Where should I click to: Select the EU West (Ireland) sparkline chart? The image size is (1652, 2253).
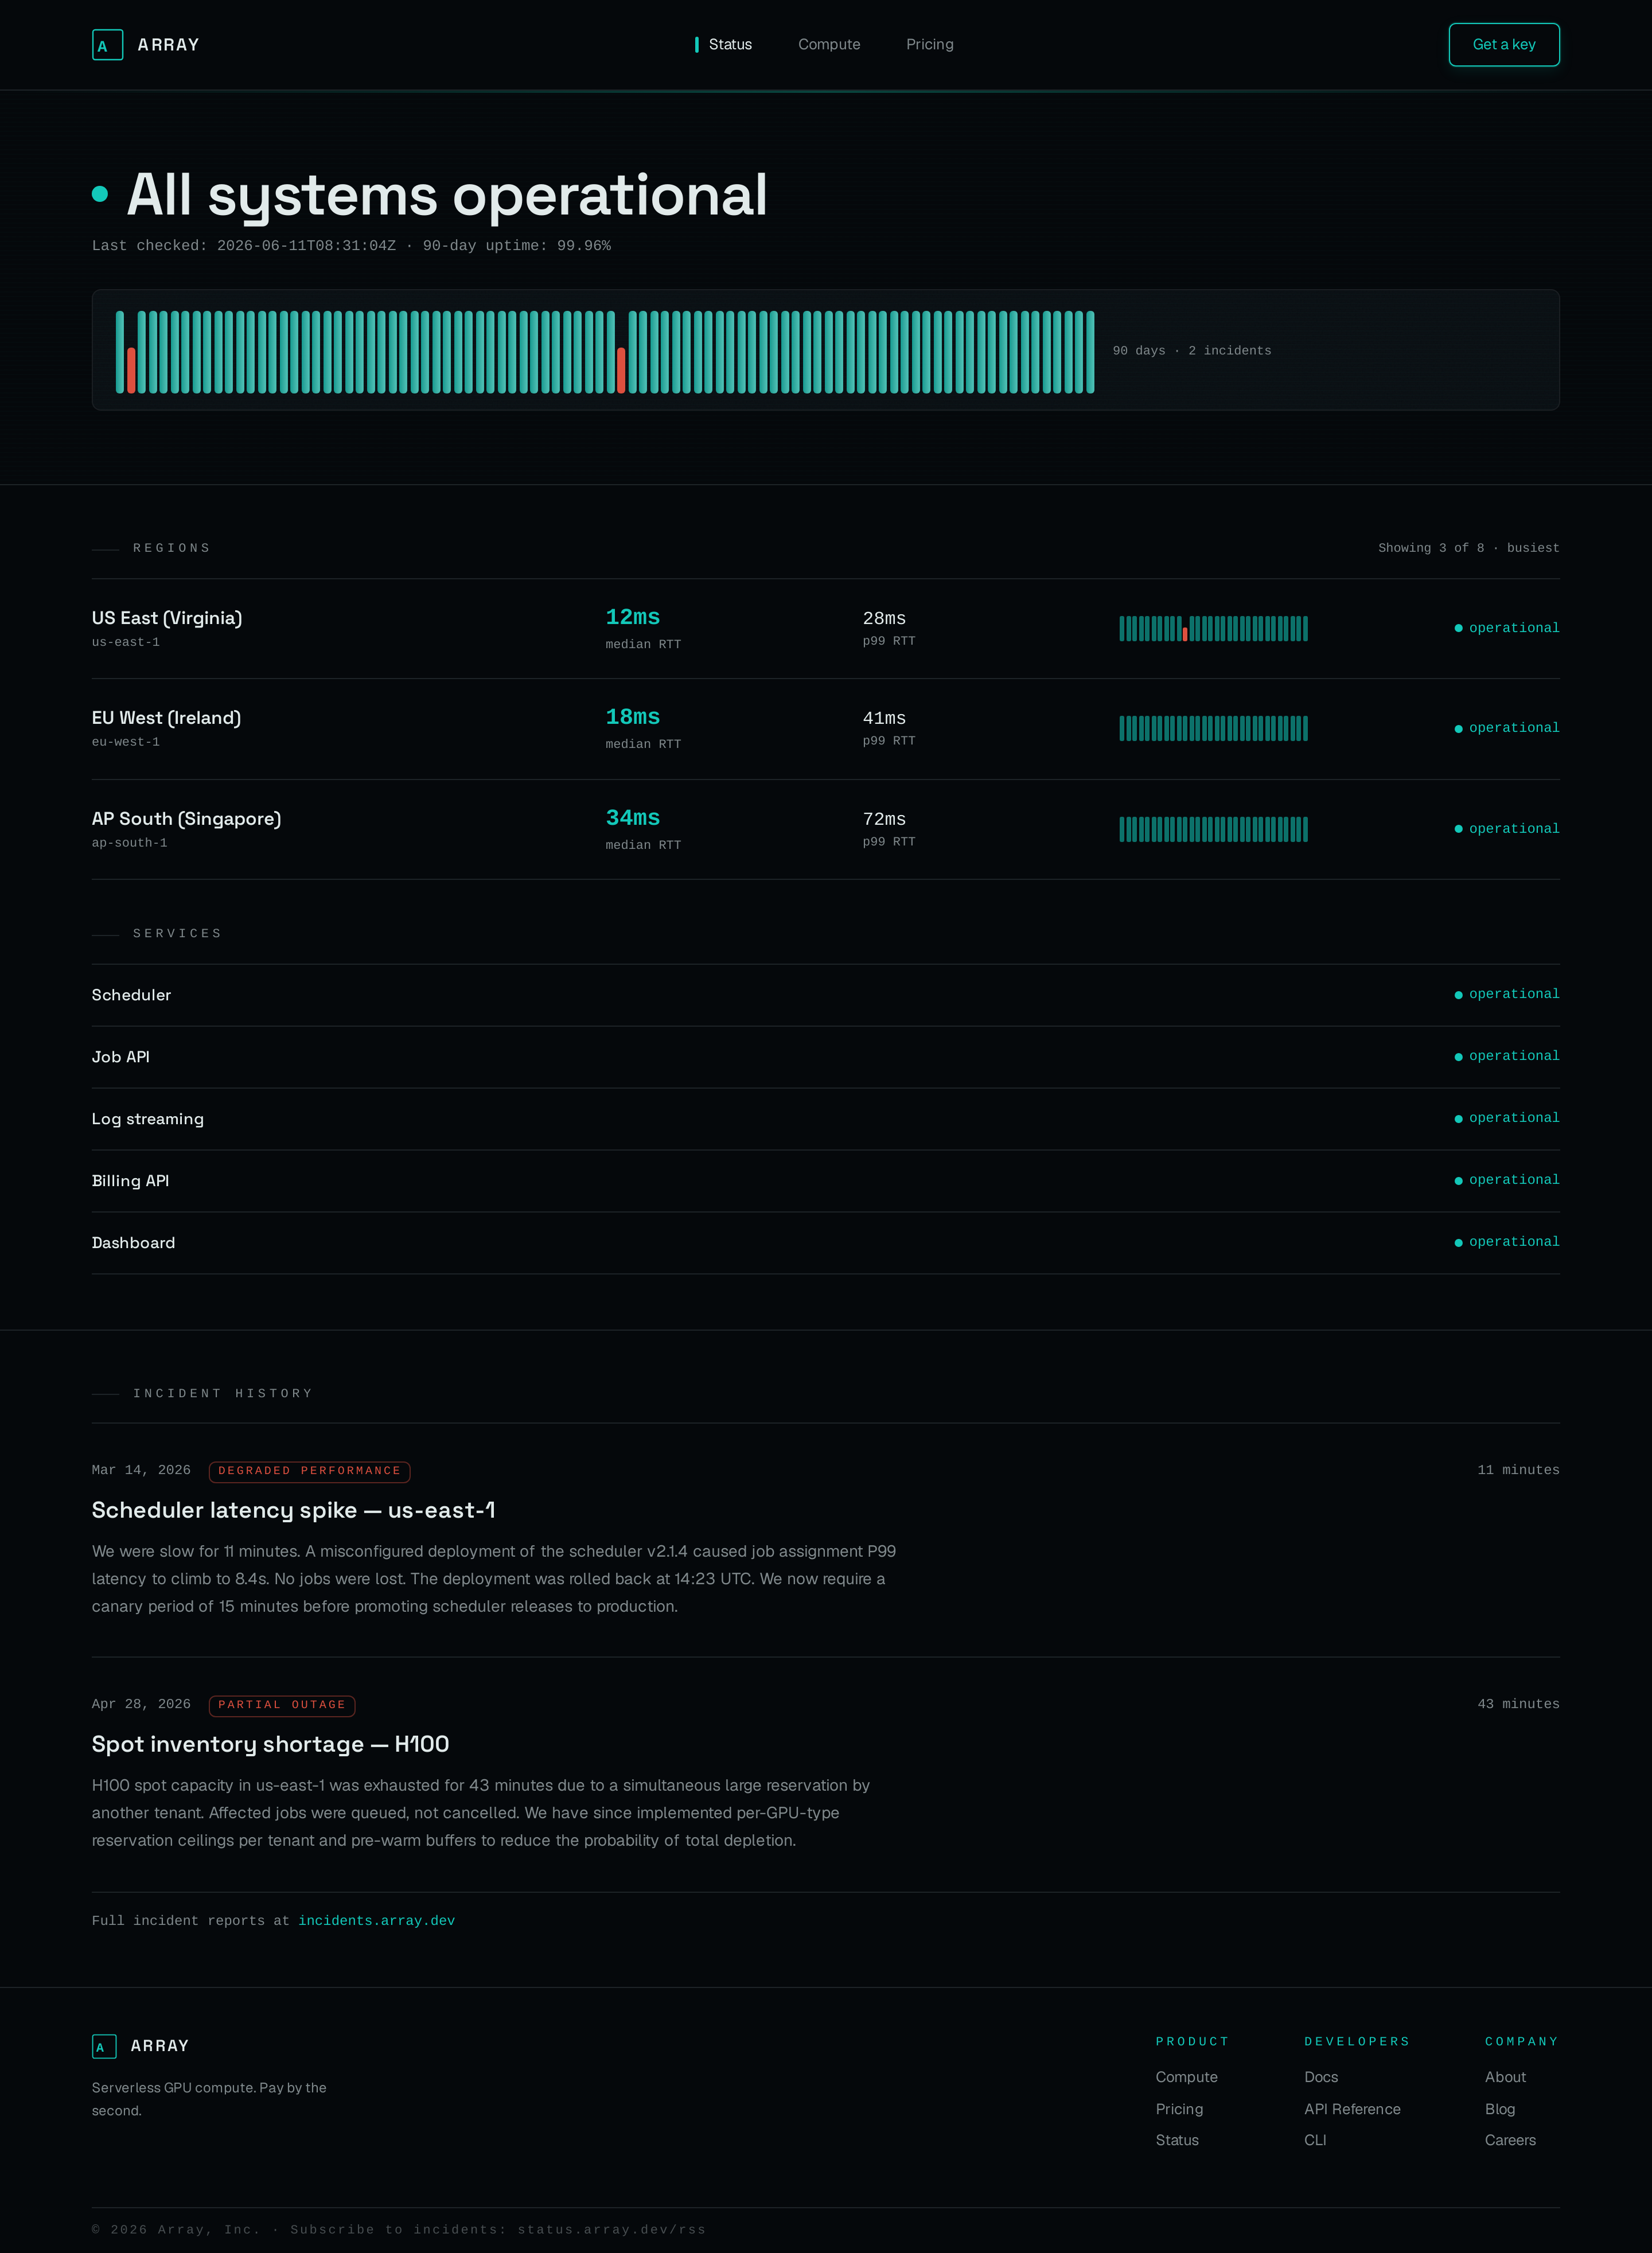coord(1213,728)
